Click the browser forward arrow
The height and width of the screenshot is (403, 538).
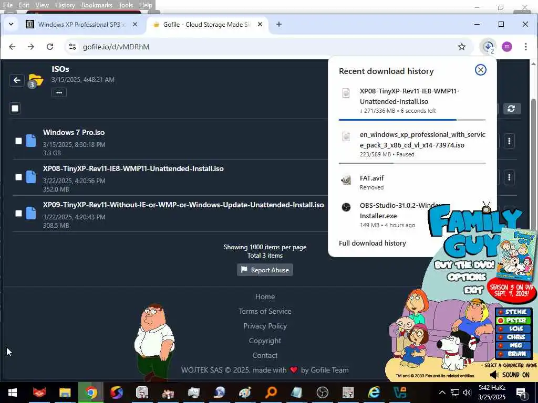pos(31,47)
